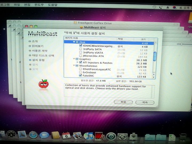
Task: Start iChat from the Dock
Action: coord(44,135)
